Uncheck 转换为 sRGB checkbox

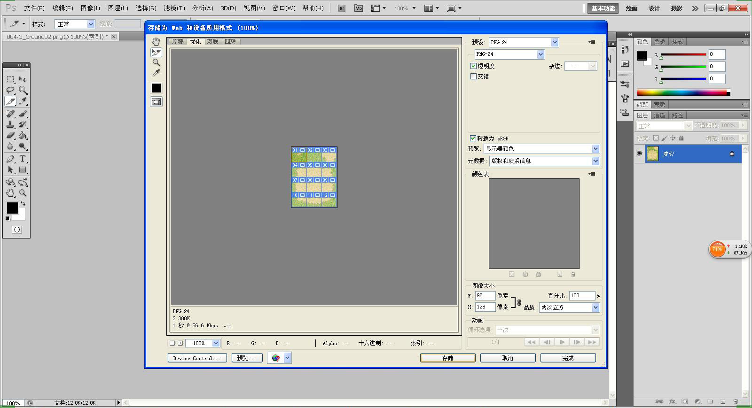click(x=473, y=138)
